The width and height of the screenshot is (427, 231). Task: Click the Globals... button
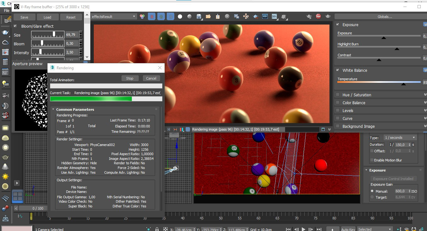coord(385,17)
